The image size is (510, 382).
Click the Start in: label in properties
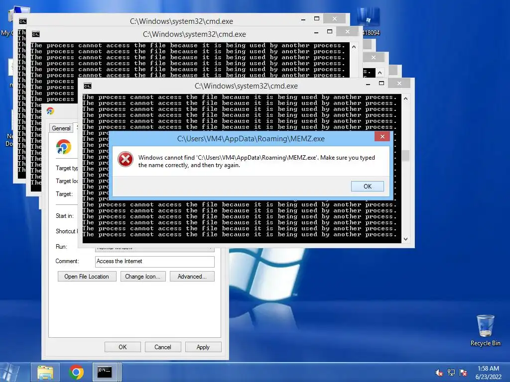point(65,216)
